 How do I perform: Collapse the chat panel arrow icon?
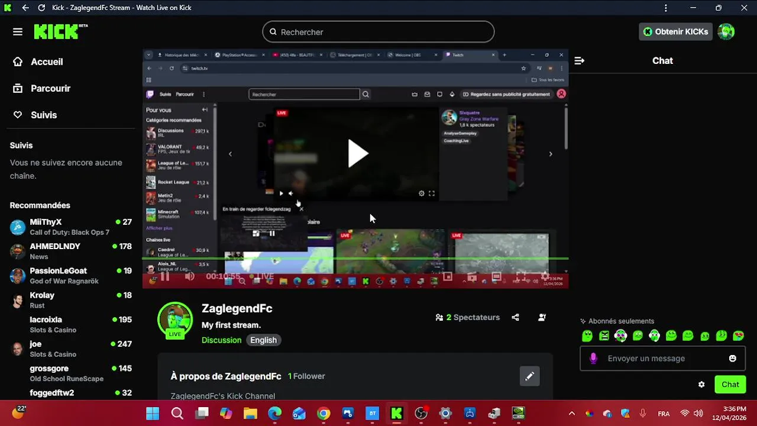tap(579, 60)
